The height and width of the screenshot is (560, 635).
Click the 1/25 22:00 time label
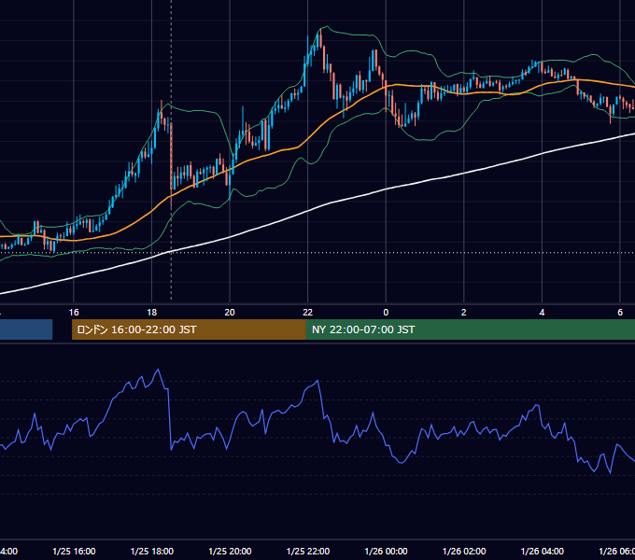pos(308,551)
